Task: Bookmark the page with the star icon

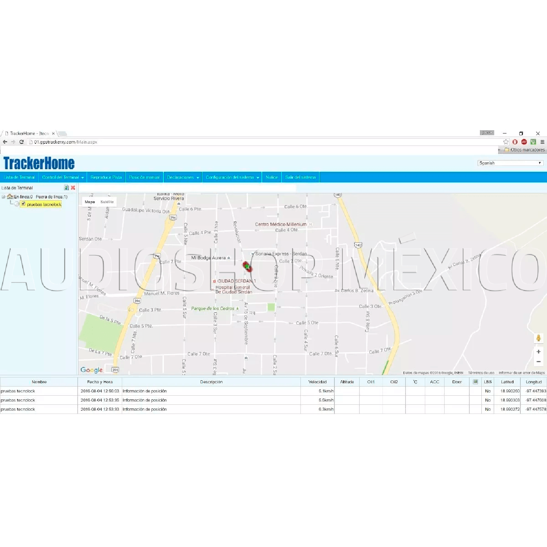Action: [x=505, y=142]
